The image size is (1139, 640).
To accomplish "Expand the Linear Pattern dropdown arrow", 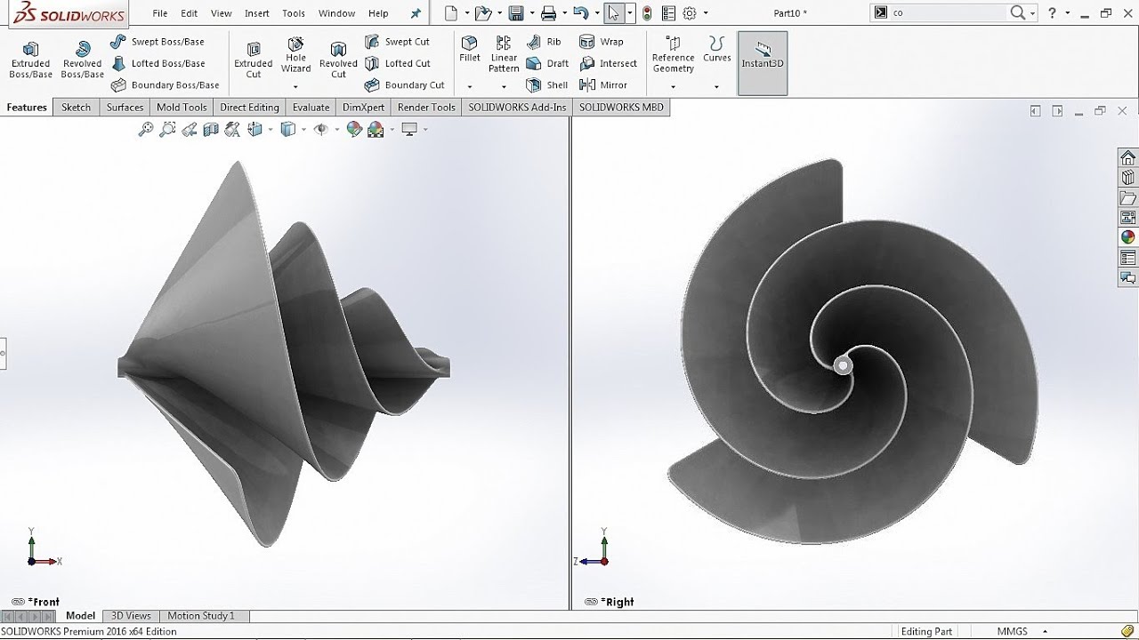I will click(504, 87).
